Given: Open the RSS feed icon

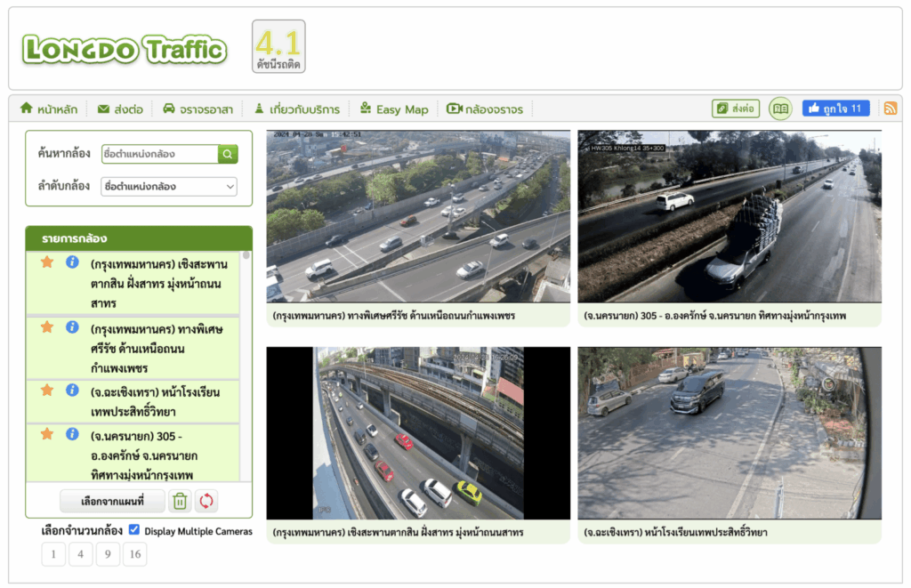Looking at the screenshot, I should click(890, 108).
